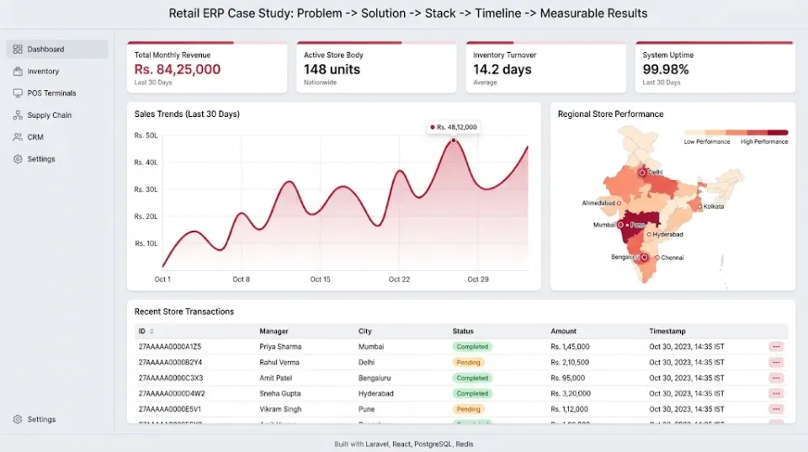Click the 148 units value
Viewport: 808px width, 452px height.
332,70
